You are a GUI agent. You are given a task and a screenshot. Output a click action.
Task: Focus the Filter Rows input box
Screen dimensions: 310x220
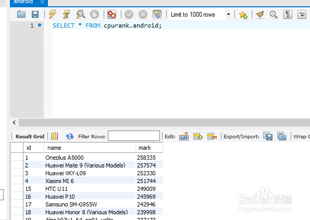(x=134, y=136)
